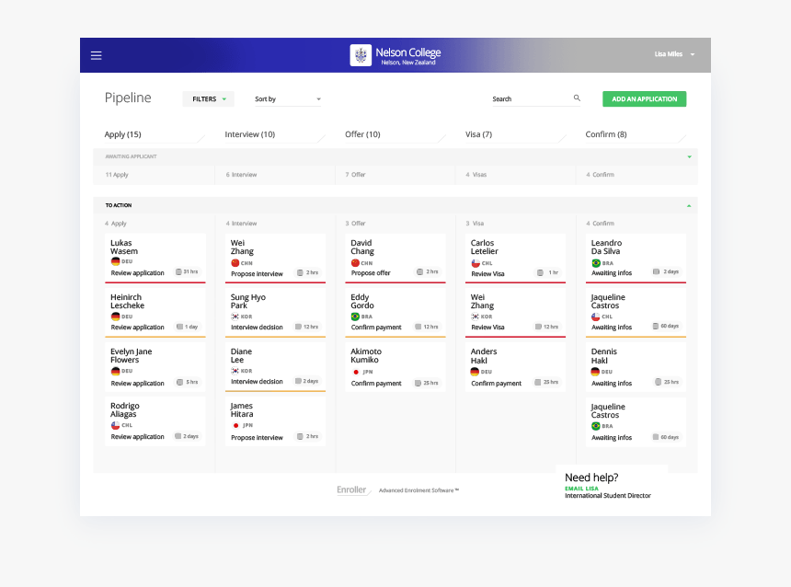Click into the Search field
Screen dimensions: 791x587
[529, 99]
